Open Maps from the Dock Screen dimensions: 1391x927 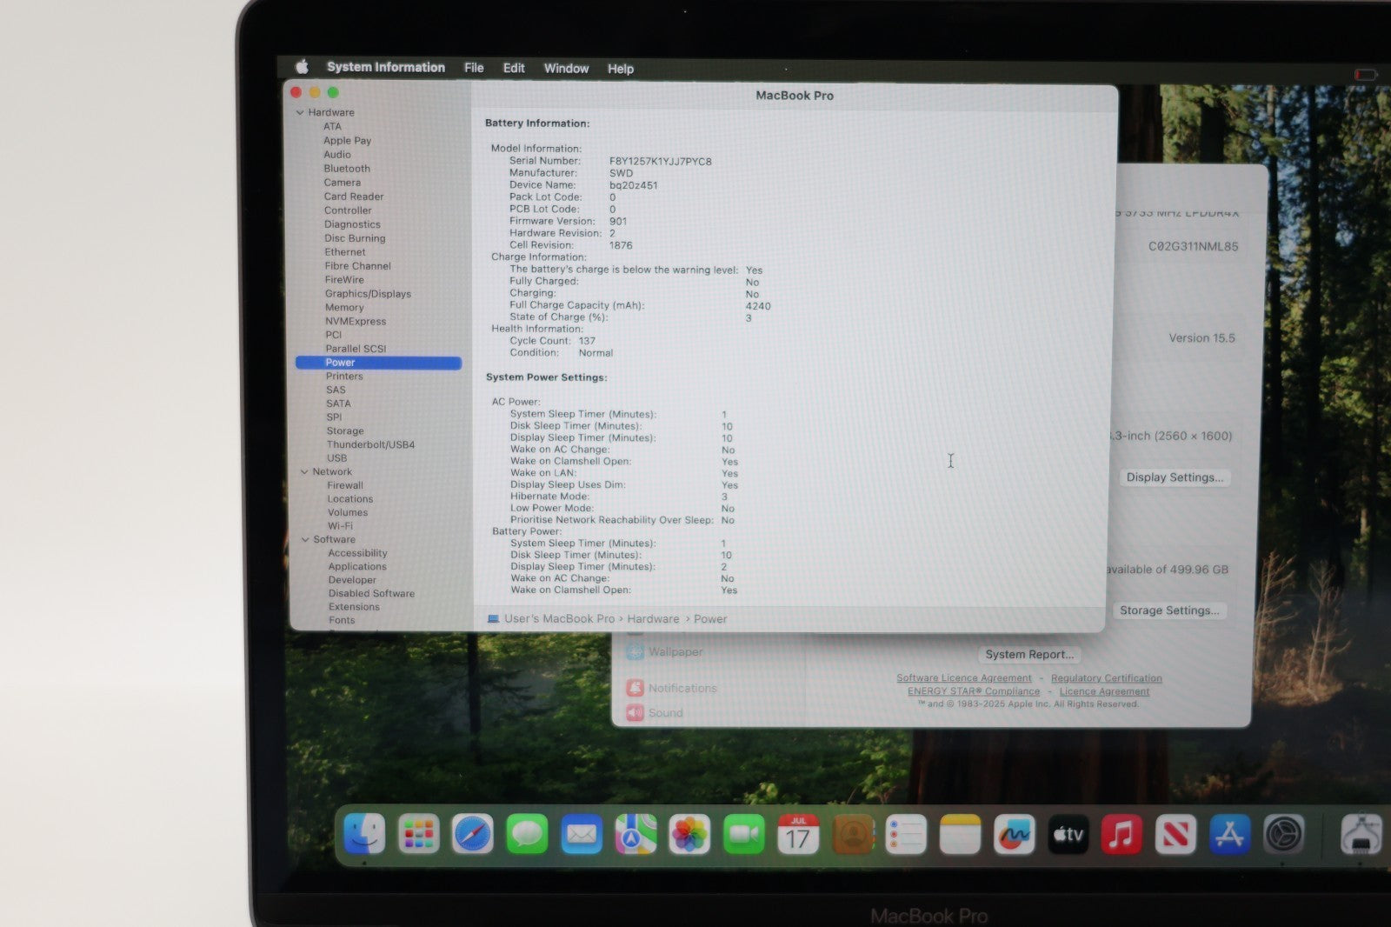pyautogui.click(x=636, y=836)
